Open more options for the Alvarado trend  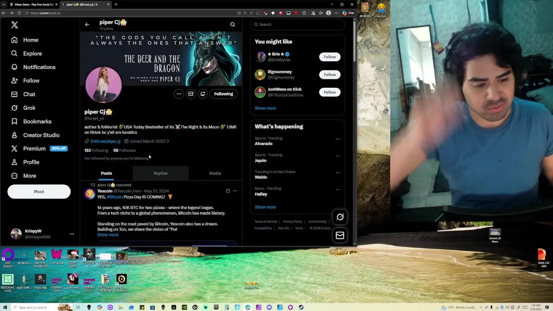338,139
